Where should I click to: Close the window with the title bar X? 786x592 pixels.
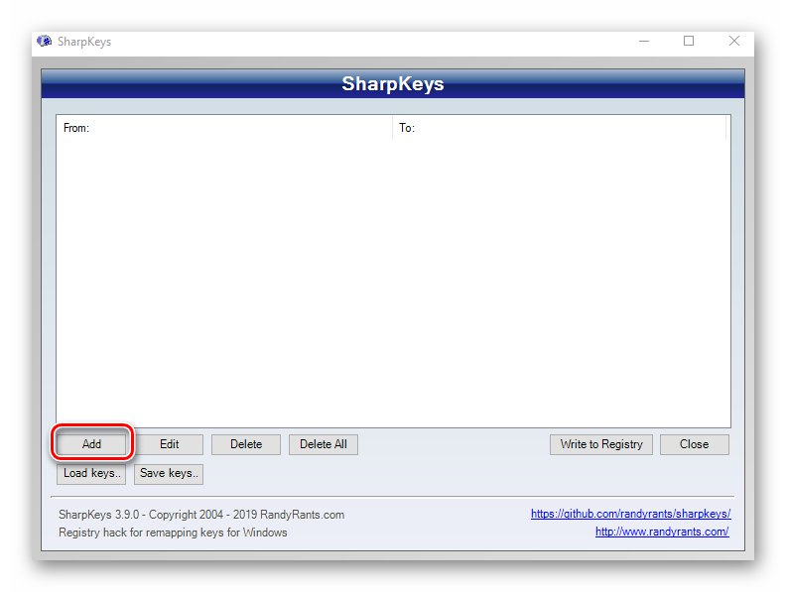(x=733, y=41)
